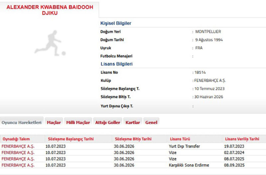Show the Kartlar tab
The width and height of the screenshot is (266, 175).
(133, 123)
